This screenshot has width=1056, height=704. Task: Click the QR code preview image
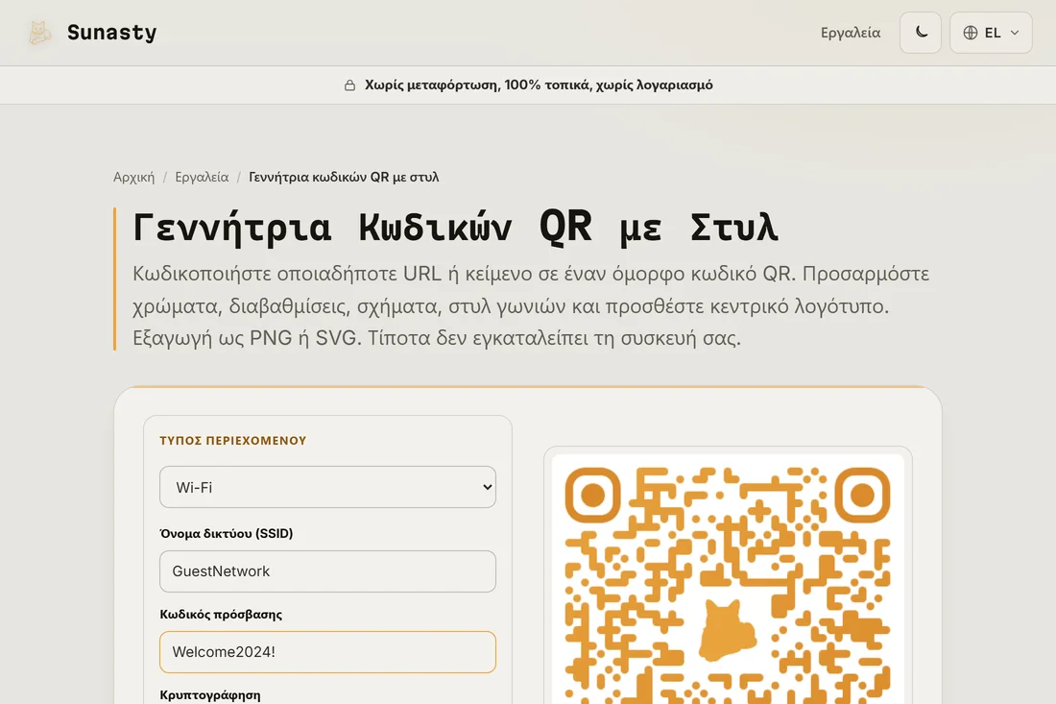[728, 579]
